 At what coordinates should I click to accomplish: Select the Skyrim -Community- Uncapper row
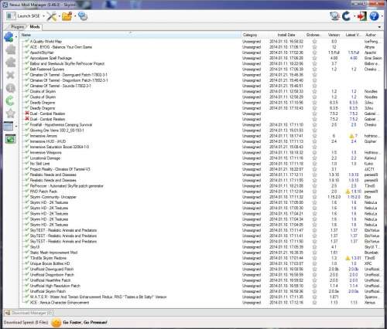tap(201, 197)
